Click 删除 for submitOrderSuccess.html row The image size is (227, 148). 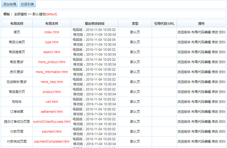222,122
